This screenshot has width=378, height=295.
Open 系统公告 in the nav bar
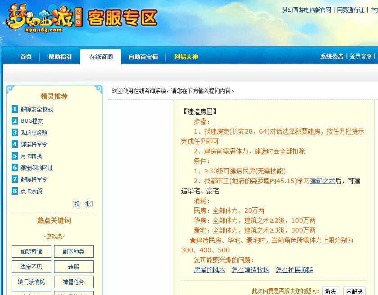point(332,56)
